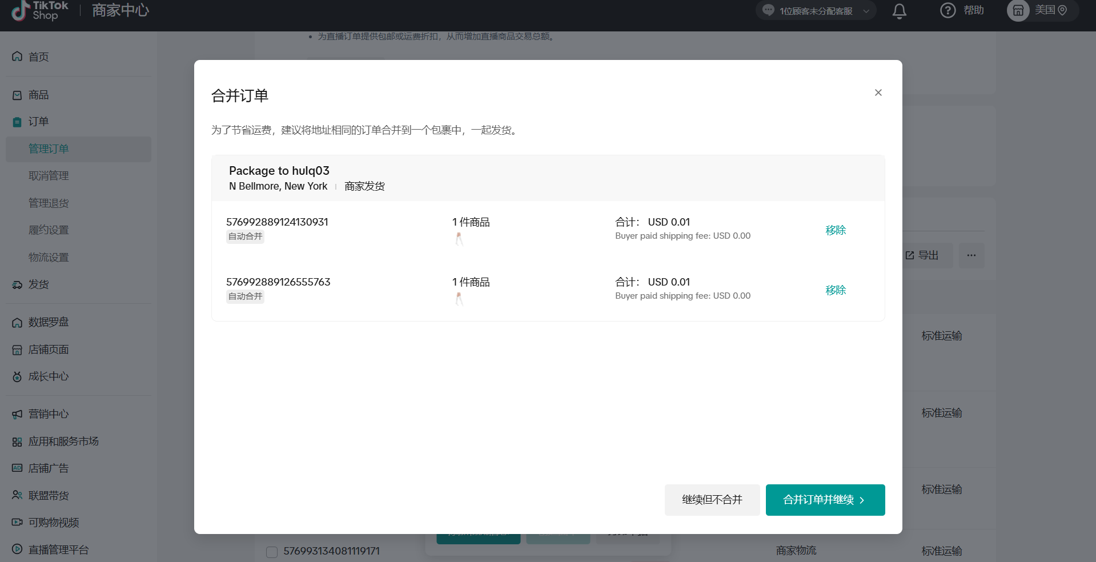Go to 管理订单 menu item
Screen dimensions: 1096x562
(49, 149)
